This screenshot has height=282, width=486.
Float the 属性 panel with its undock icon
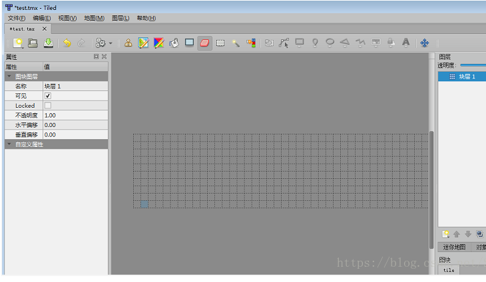[96, 57]
